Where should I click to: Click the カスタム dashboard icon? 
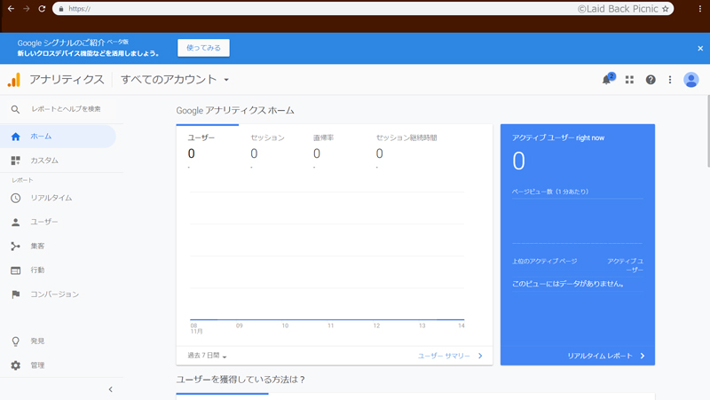tap(15, 161)
